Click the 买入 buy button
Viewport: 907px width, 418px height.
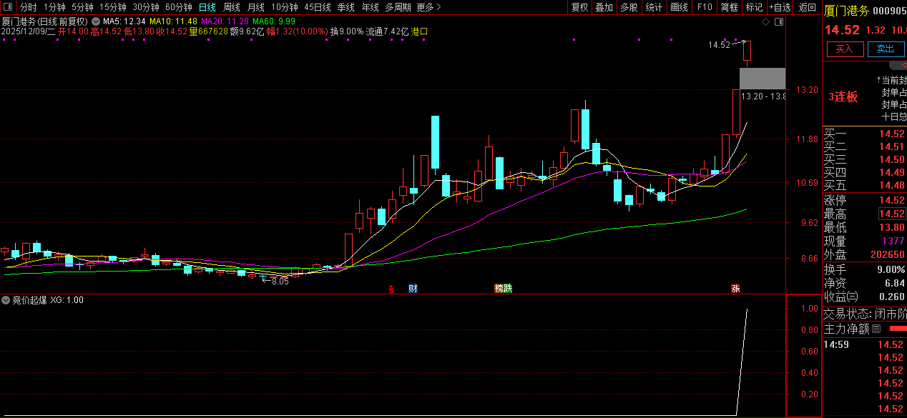[845, 49]
